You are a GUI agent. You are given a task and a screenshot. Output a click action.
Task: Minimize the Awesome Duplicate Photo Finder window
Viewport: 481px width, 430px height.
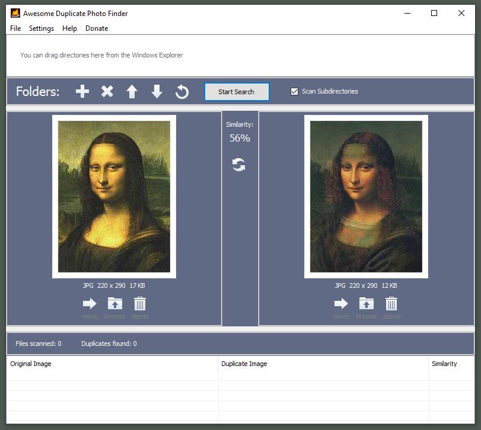click(407, 13)
